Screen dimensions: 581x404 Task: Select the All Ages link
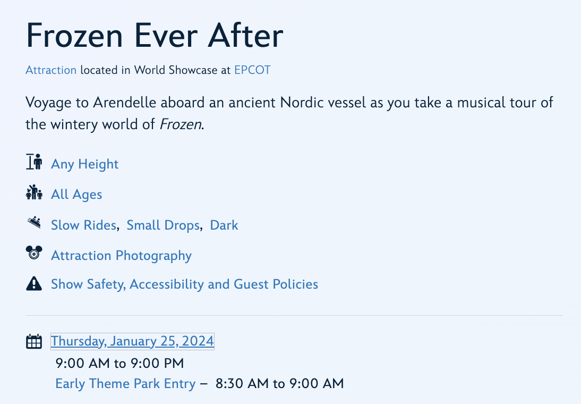pos(76,195)
